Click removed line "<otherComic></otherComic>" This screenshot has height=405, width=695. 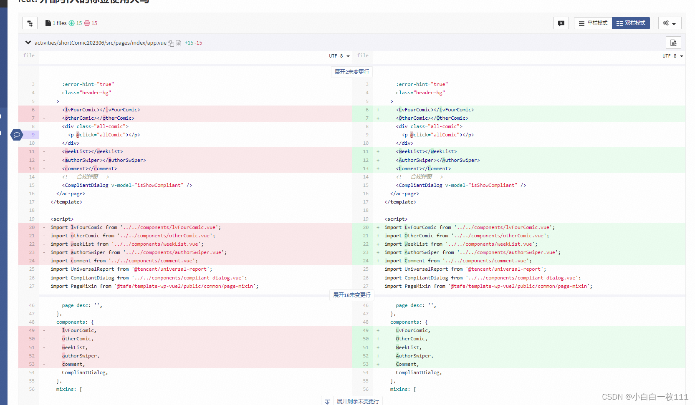[x=98, y=118]
